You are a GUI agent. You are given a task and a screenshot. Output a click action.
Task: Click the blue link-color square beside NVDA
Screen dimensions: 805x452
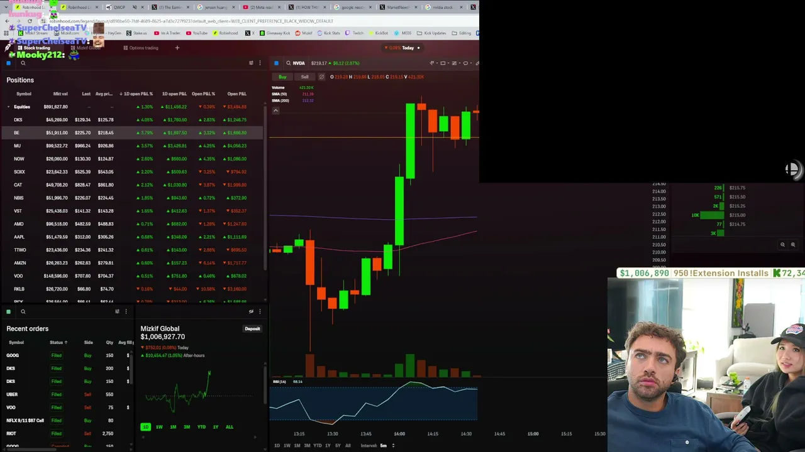click(276, 63)
